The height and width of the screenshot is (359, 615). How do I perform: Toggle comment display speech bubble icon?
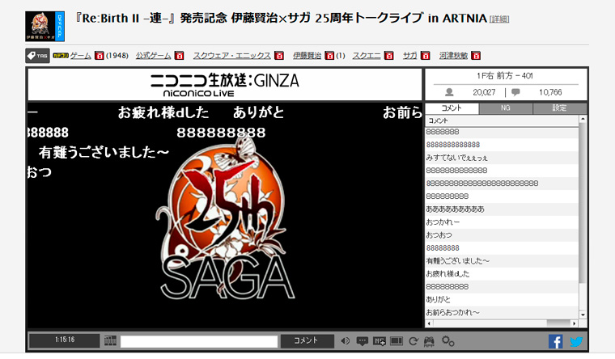[362, 341]
